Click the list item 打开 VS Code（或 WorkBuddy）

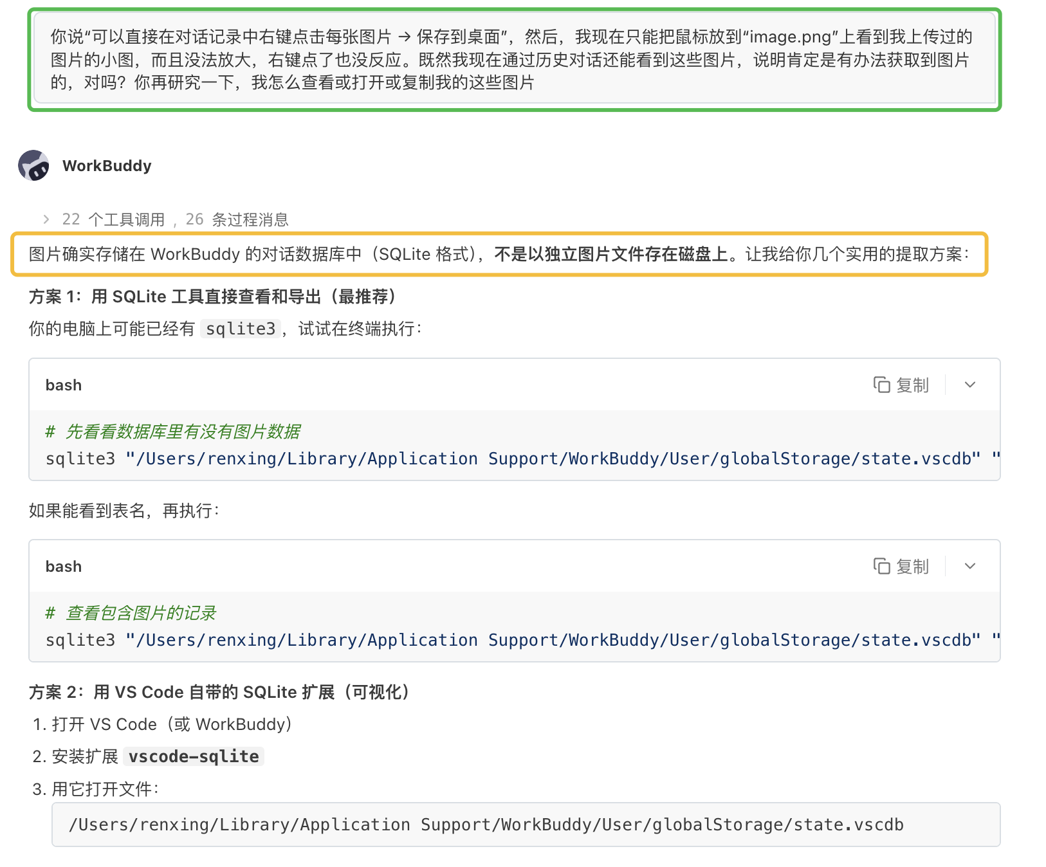[172, 724]
